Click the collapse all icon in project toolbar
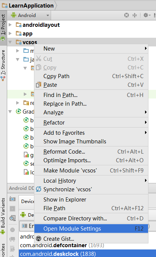 [x=134, y=15]
